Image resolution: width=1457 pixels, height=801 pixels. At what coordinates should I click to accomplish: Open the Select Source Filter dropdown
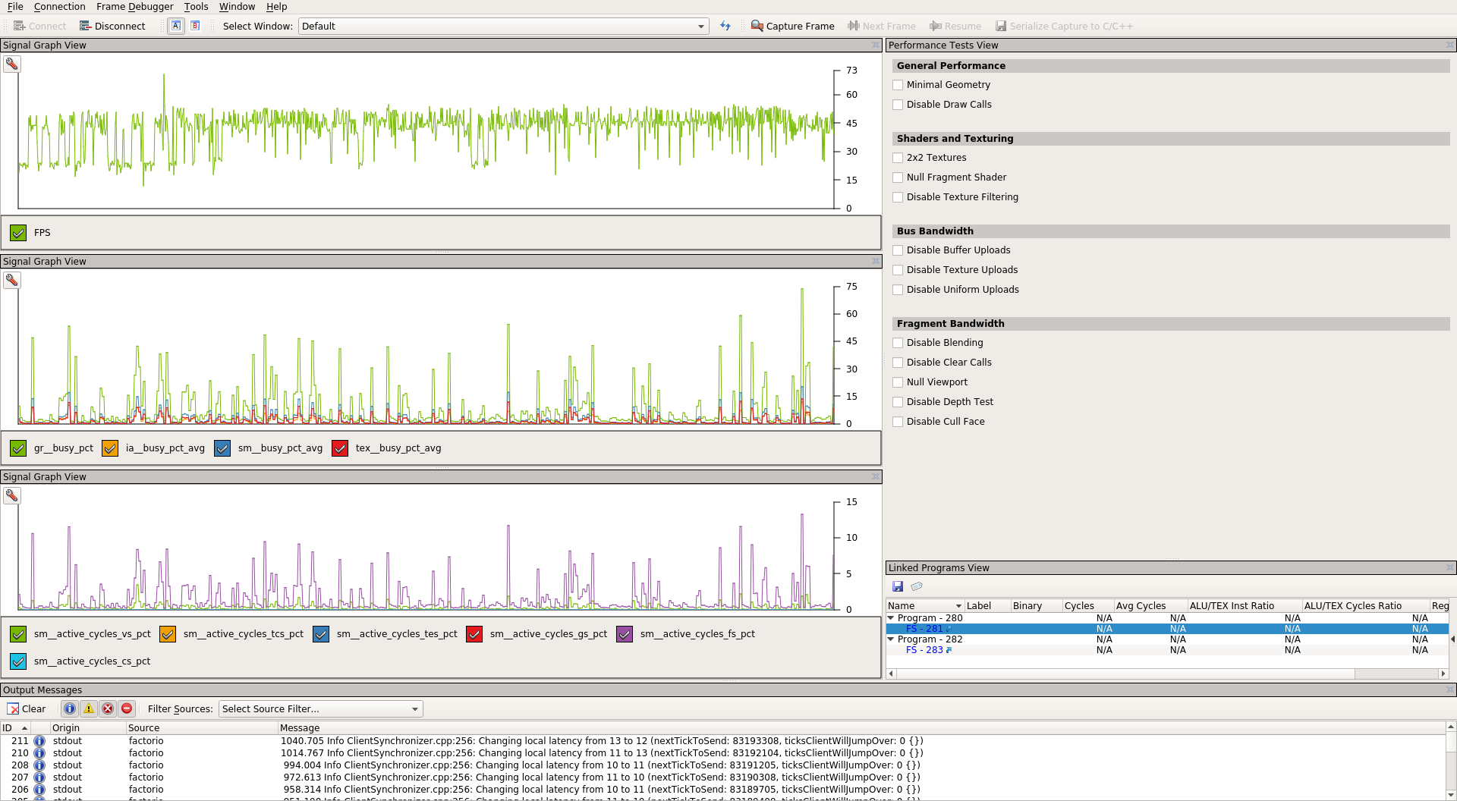[320, 708]
